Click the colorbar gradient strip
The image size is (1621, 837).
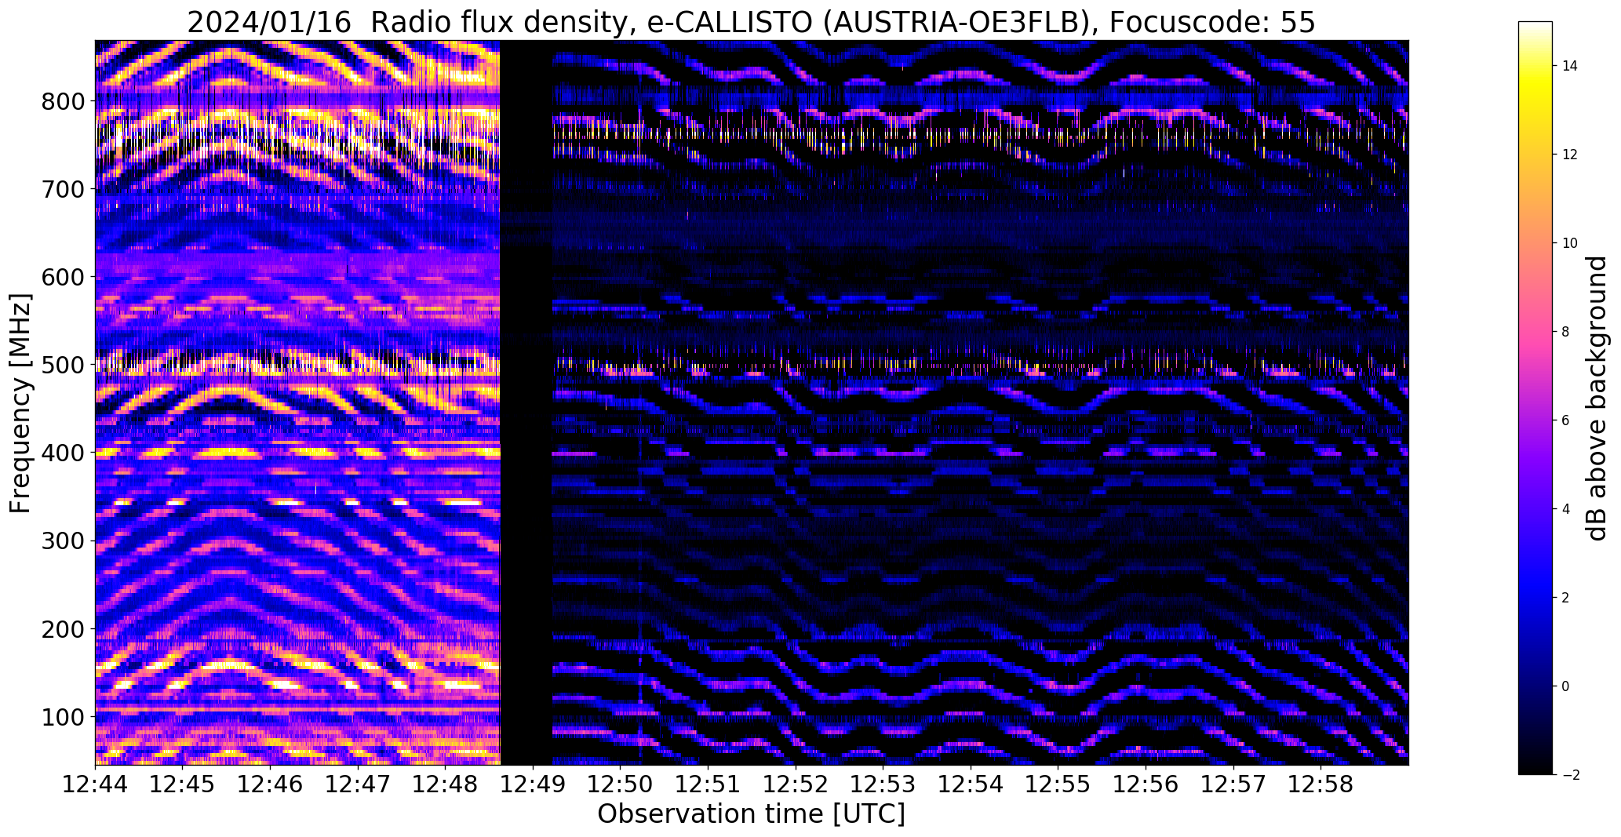[1535, 398]
